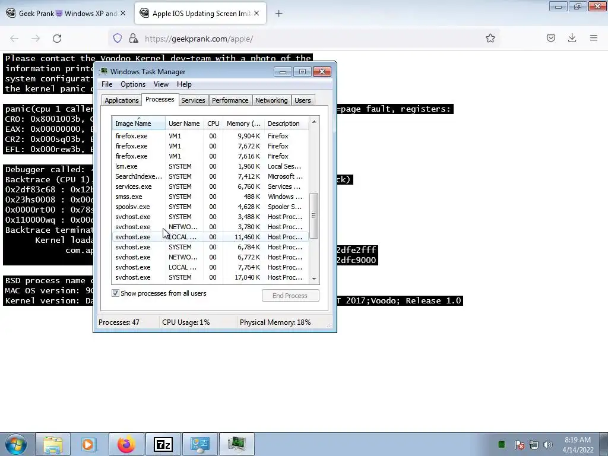Click the Task Manager title bar icon
This screenshot has width=608, height=456.
pos(103,71)
